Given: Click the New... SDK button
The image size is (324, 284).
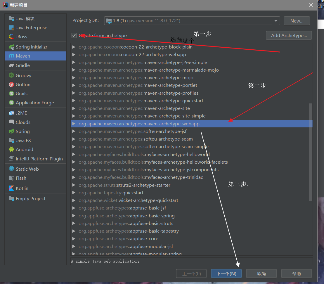Looking at the screenshot, I should point(297,21).
